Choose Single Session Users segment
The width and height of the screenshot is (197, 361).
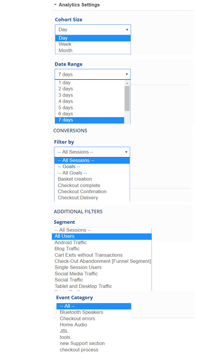(x=78, y=267)
